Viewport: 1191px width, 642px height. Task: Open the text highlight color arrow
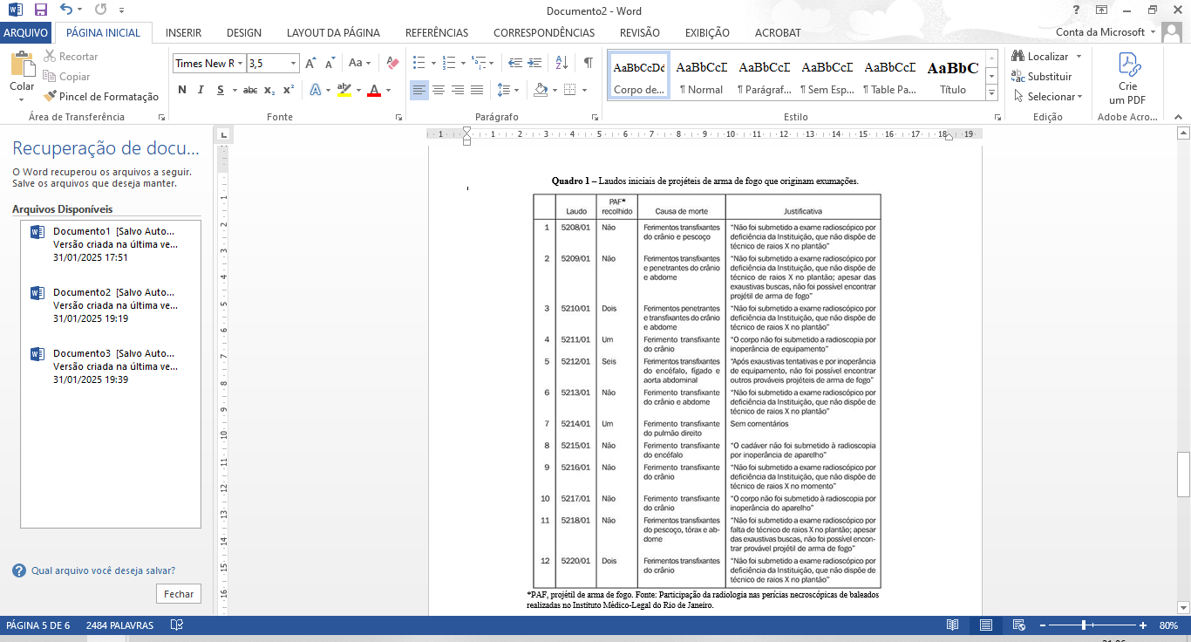coord(358,90)
